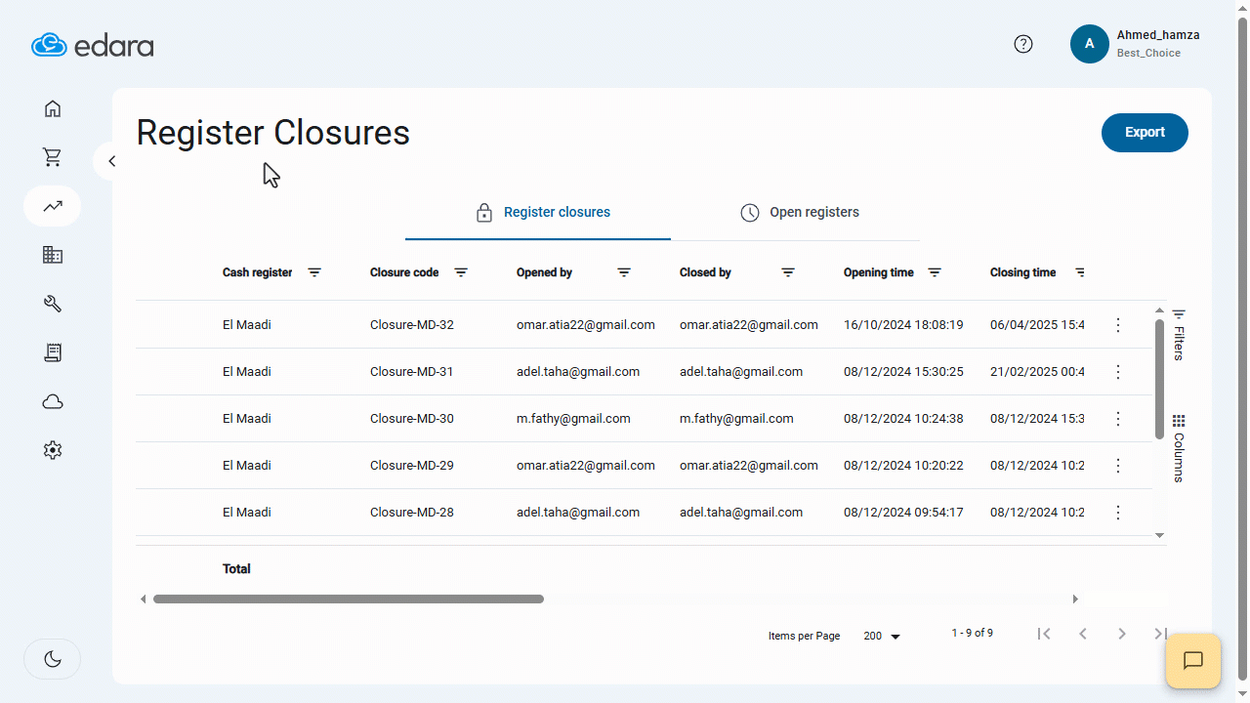Click opening time 08/12/2024 09:54:17
The height and width of the screenshot is (703, 1250).
pos(903,513)
